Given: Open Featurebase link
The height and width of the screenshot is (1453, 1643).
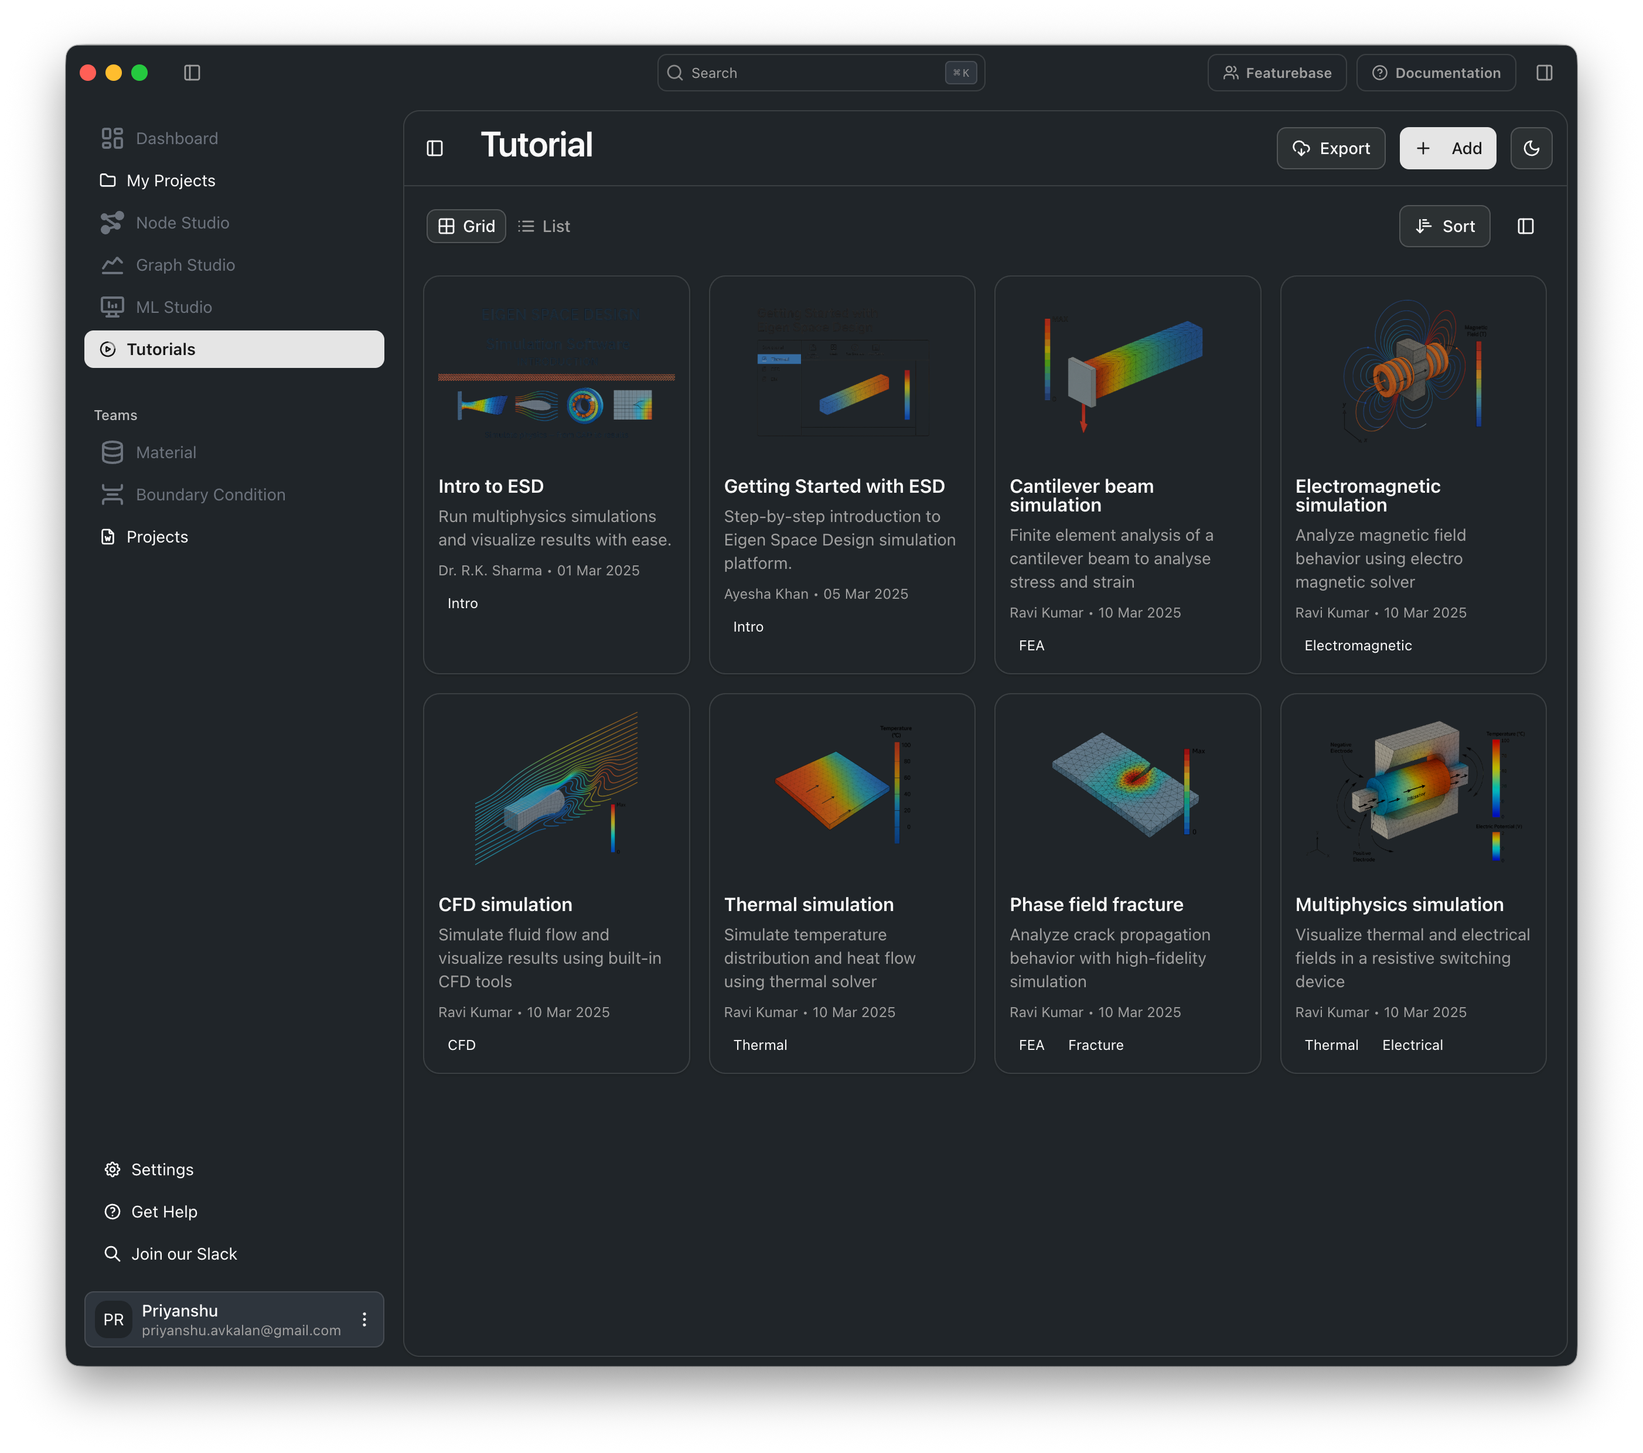Looking at the screenshot, I should [x=1277, y=73].
